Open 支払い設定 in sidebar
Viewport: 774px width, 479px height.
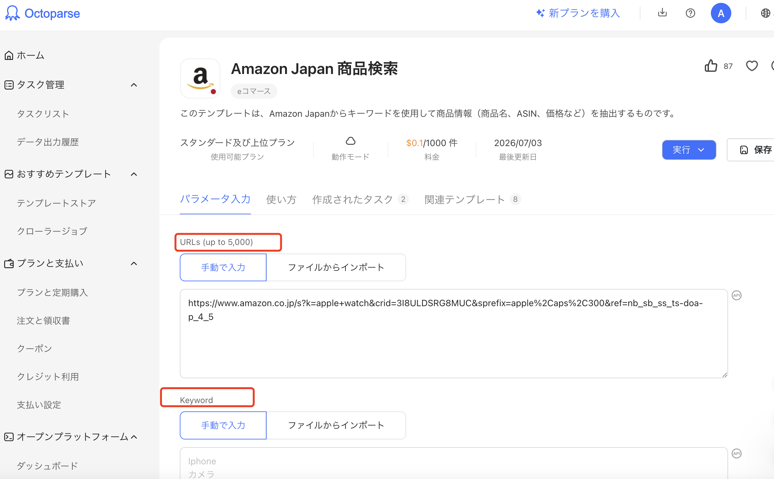[39, 405]
